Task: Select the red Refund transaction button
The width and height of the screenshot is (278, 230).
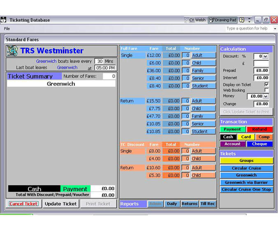Action: coord(259,129)
